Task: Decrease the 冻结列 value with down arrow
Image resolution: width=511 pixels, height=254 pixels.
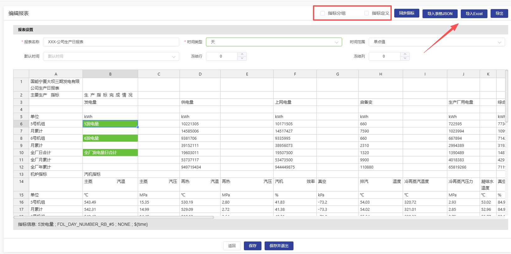Action: click(405, 58)
